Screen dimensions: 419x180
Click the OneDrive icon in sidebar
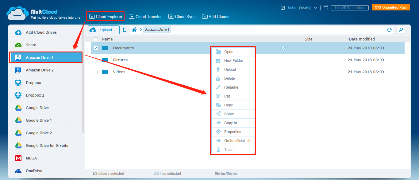18,171
